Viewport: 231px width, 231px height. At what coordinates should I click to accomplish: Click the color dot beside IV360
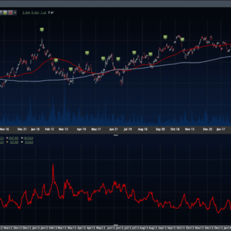click(22, 142)
